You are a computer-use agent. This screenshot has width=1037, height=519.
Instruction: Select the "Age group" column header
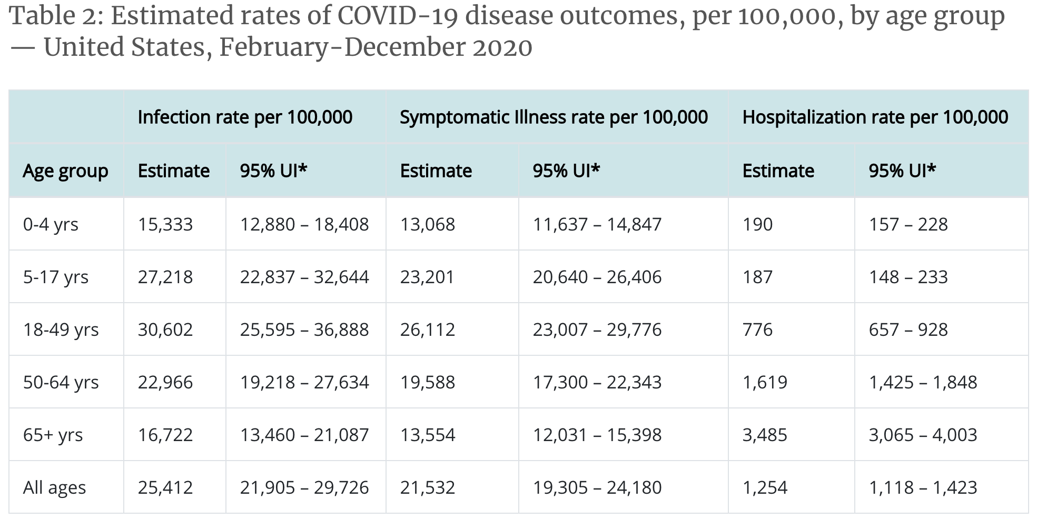(x=65, y=171)
